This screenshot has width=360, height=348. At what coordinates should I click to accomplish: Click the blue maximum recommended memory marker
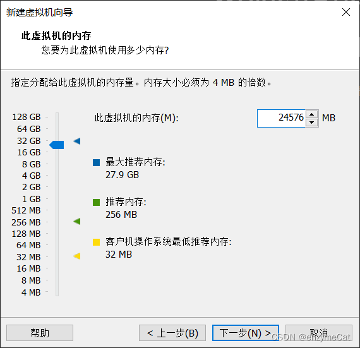[77, 141]
